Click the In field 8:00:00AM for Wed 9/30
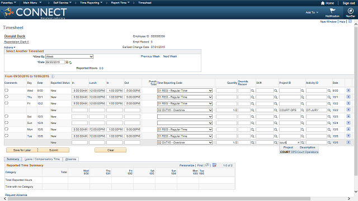The height and width of the screenshot is (201, 358). click(79, 90)
